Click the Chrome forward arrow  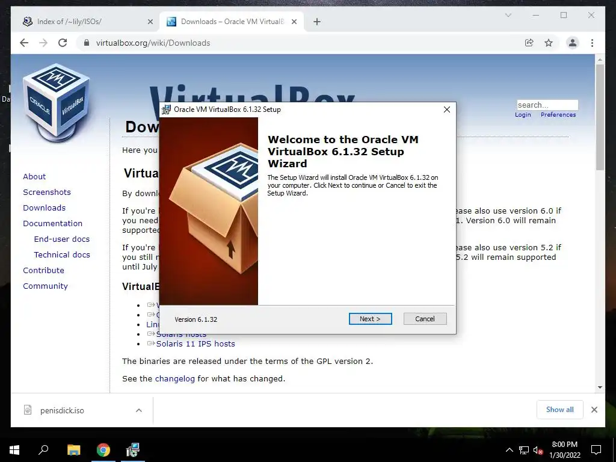point(43,43)
